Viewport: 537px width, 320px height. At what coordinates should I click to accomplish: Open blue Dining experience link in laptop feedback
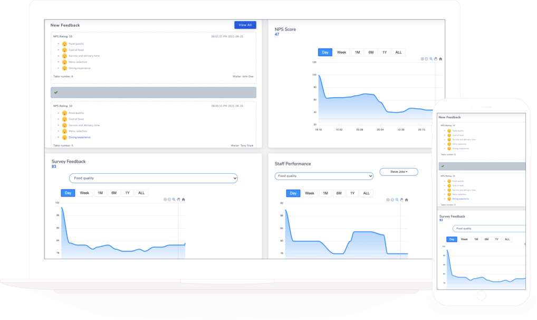tap(80, 137)
